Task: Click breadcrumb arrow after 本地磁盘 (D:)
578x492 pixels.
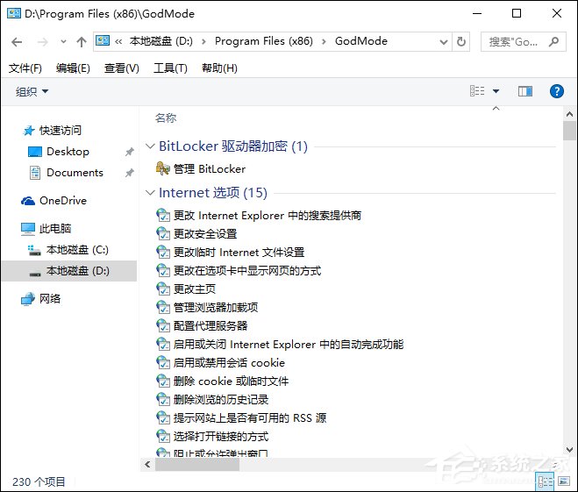Action: [x=203, y=41]
